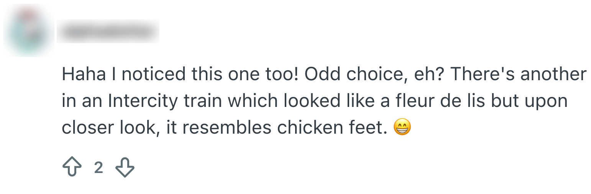Click the word "resembles" in the last line
This screenshot has width=591, height=194.
pos(228,128)
